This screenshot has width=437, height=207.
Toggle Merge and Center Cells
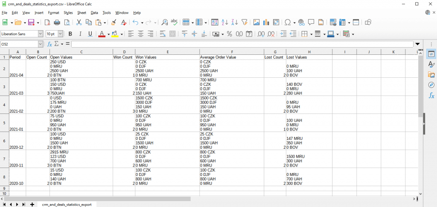coord(172,34)
